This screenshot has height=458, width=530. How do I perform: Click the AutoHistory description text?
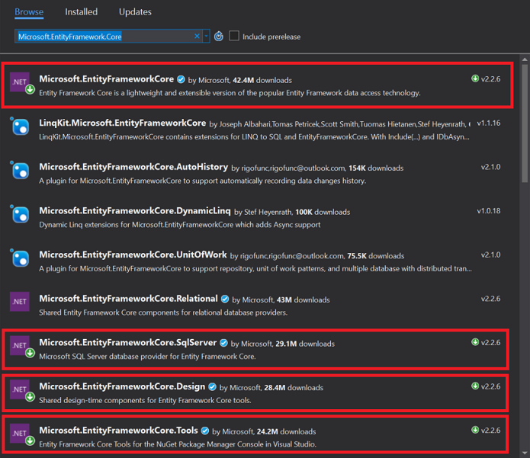tap(203, 181)
